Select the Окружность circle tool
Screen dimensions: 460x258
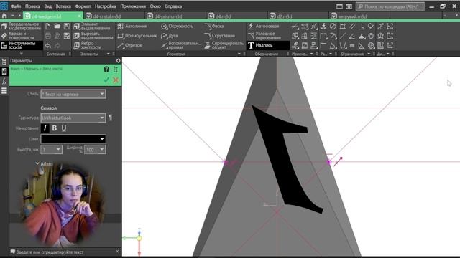(177, 27)
